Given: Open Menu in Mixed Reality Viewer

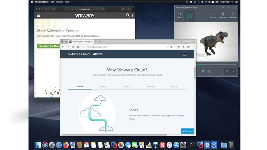Looking at the screenshot, I should [x=179, y=15].
